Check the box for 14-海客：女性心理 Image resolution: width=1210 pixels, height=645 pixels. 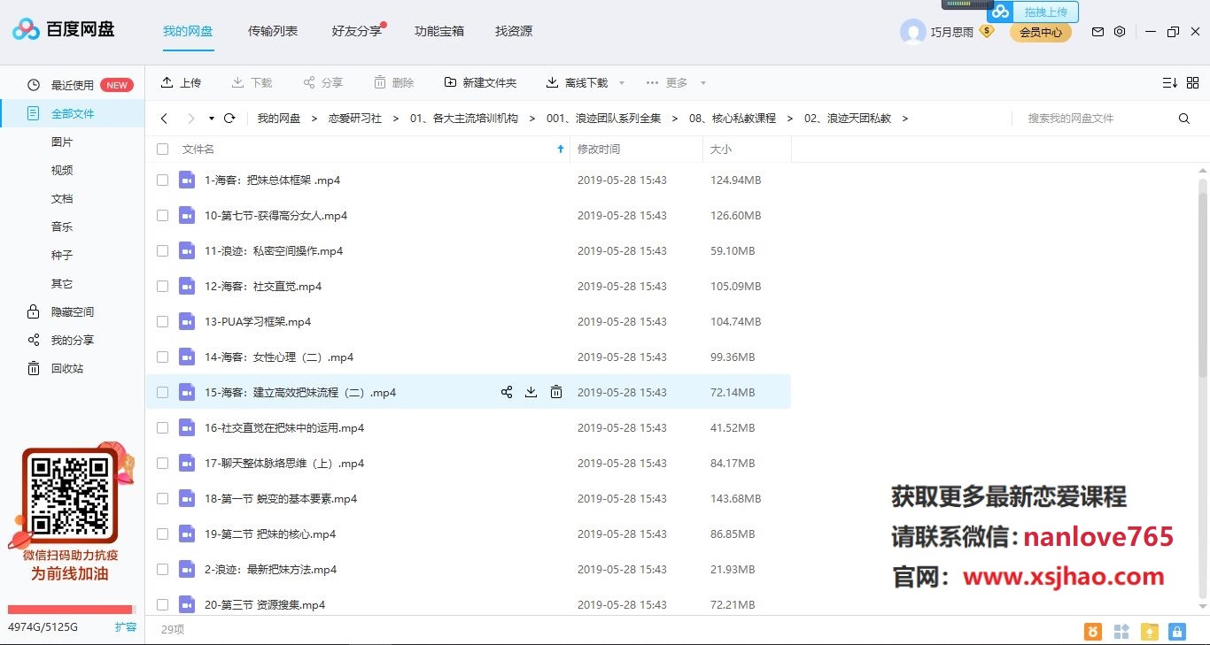click(162, 357)
